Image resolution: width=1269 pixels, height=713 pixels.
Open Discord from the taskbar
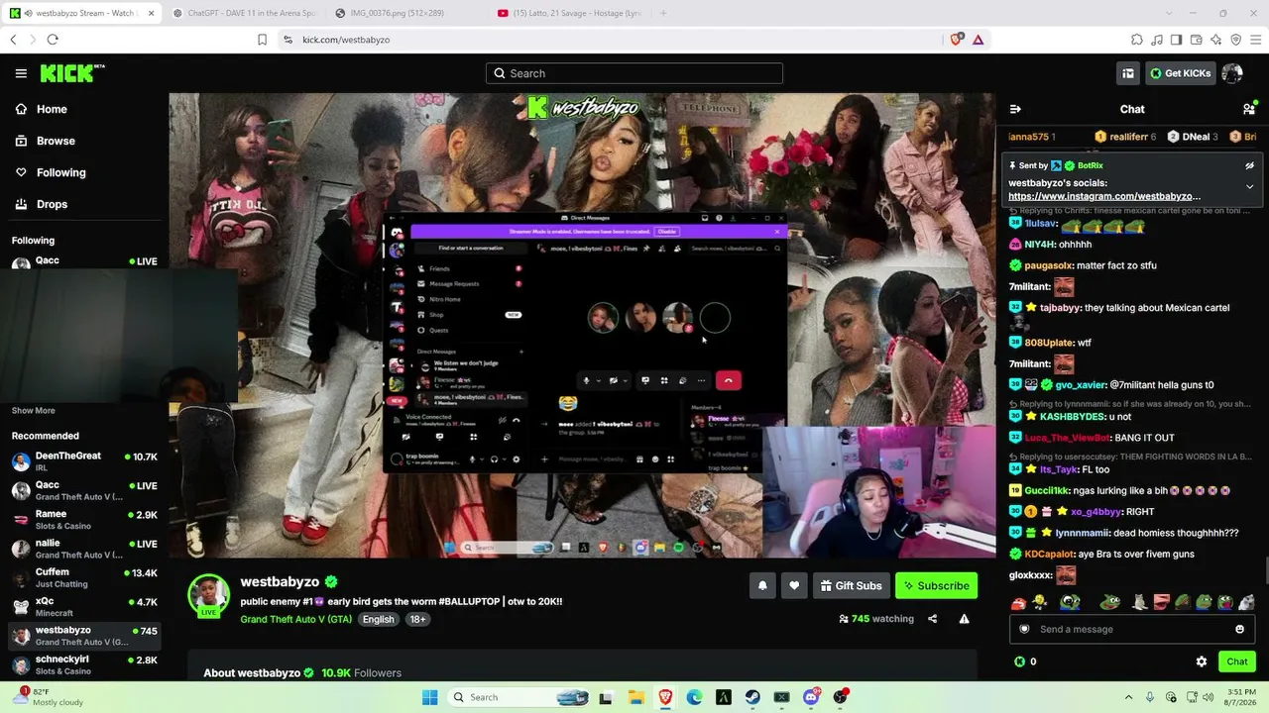(x=811, y=697)
